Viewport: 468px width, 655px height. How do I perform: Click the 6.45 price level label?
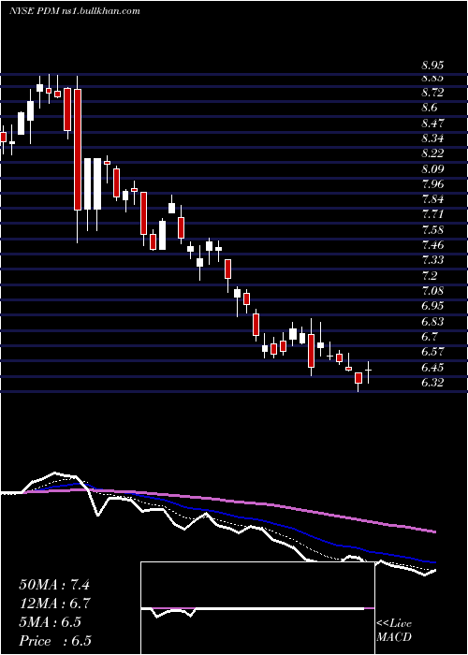(432, 368)
